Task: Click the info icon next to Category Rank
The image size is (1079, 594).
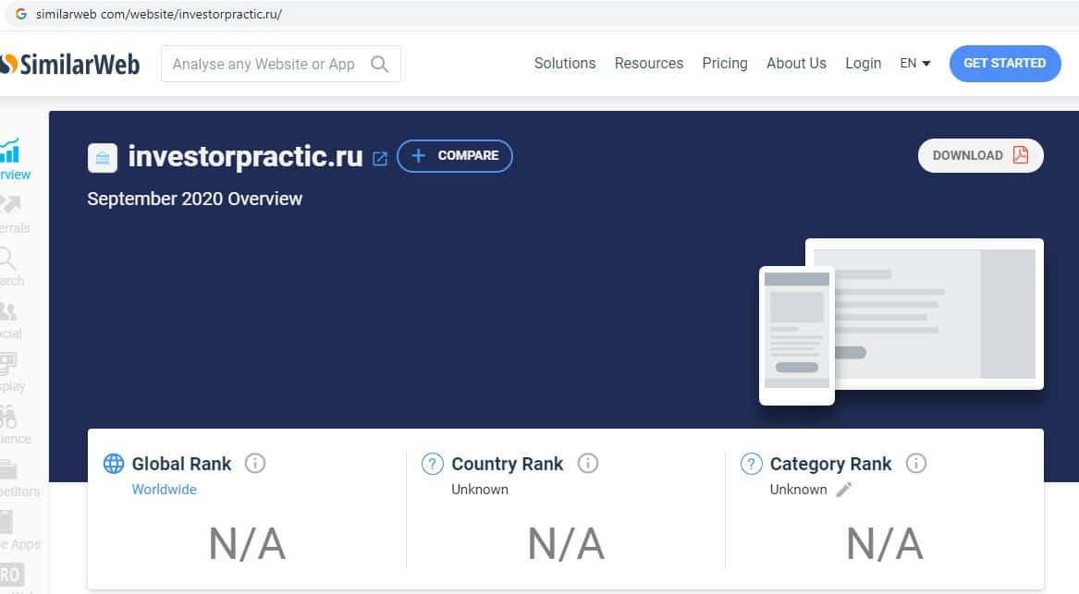Action: 915,464
